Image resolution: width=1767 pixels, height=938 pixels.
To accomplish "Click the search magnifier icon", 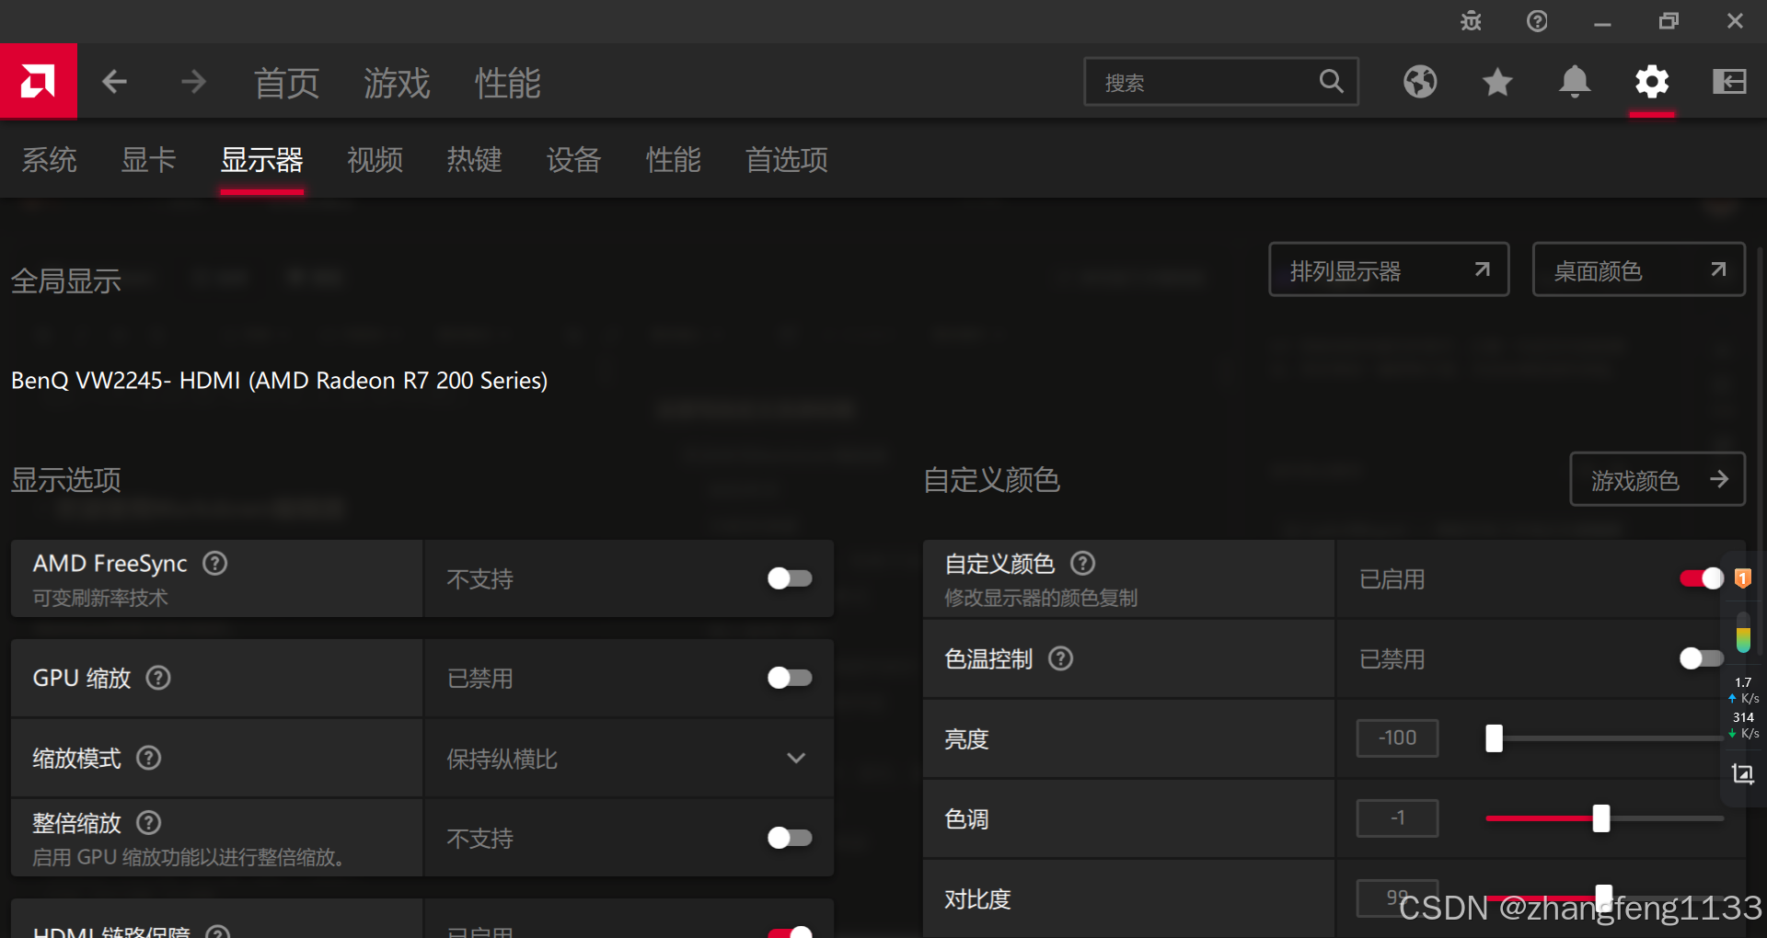I will [1331, 81].
